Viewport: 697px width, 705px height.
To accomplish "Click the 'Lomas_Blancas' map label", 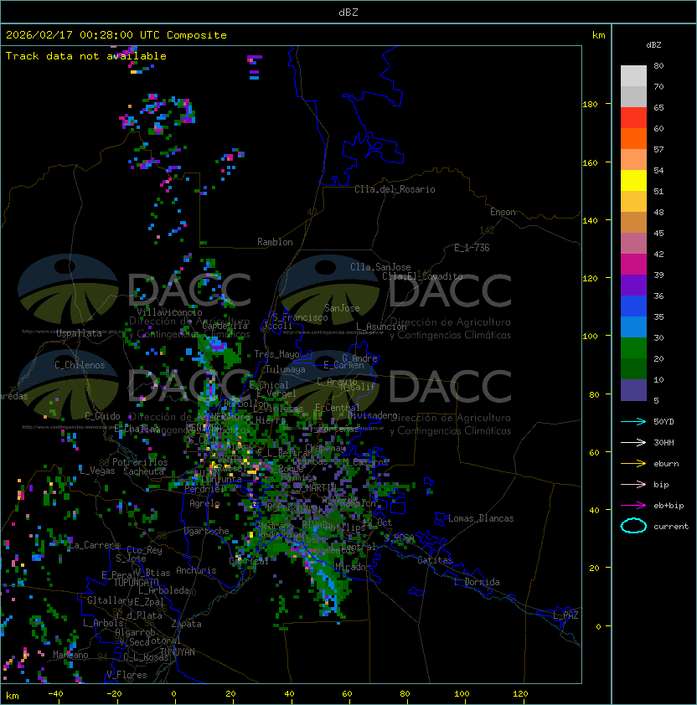I will coord(481,518).
